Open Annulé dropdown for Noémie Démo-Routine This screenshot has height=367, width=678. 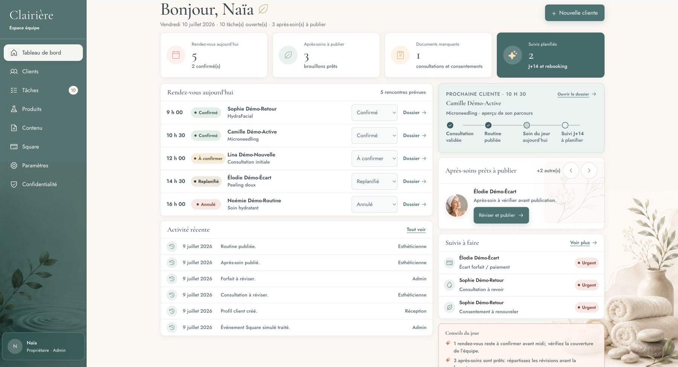click(374, 204)
